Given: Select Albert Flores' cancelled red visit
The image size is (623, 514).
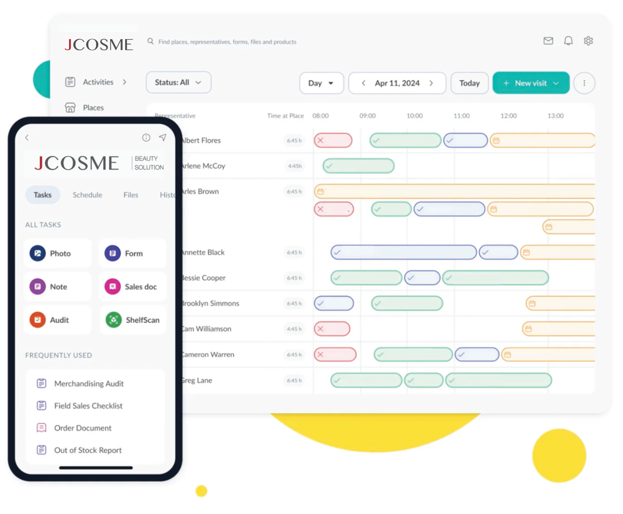Looking at the screenshot, I should point(333,141).
